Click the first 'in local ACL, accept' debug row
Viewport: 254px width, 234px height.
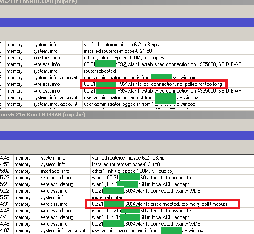coord(127,184)
